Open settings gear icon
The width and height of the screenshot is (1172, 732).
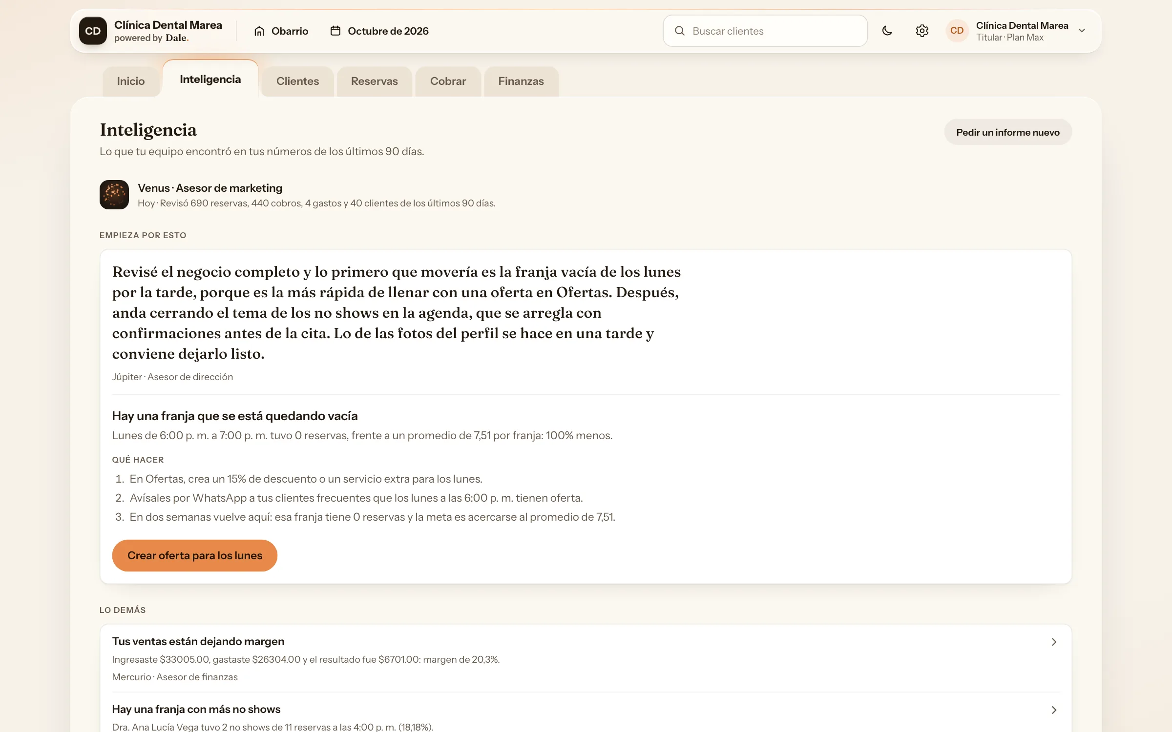click(922, 31)
